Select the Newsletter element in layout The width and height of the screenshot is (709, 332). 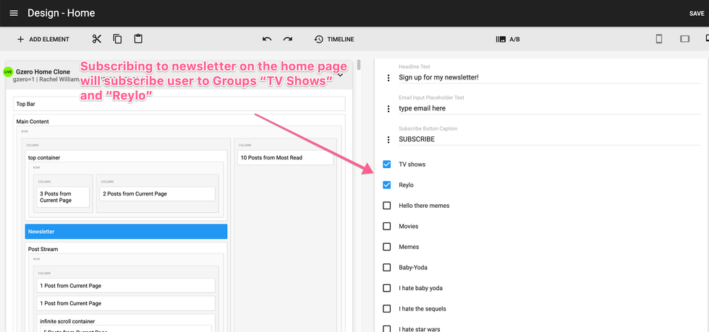click(126, 232)
